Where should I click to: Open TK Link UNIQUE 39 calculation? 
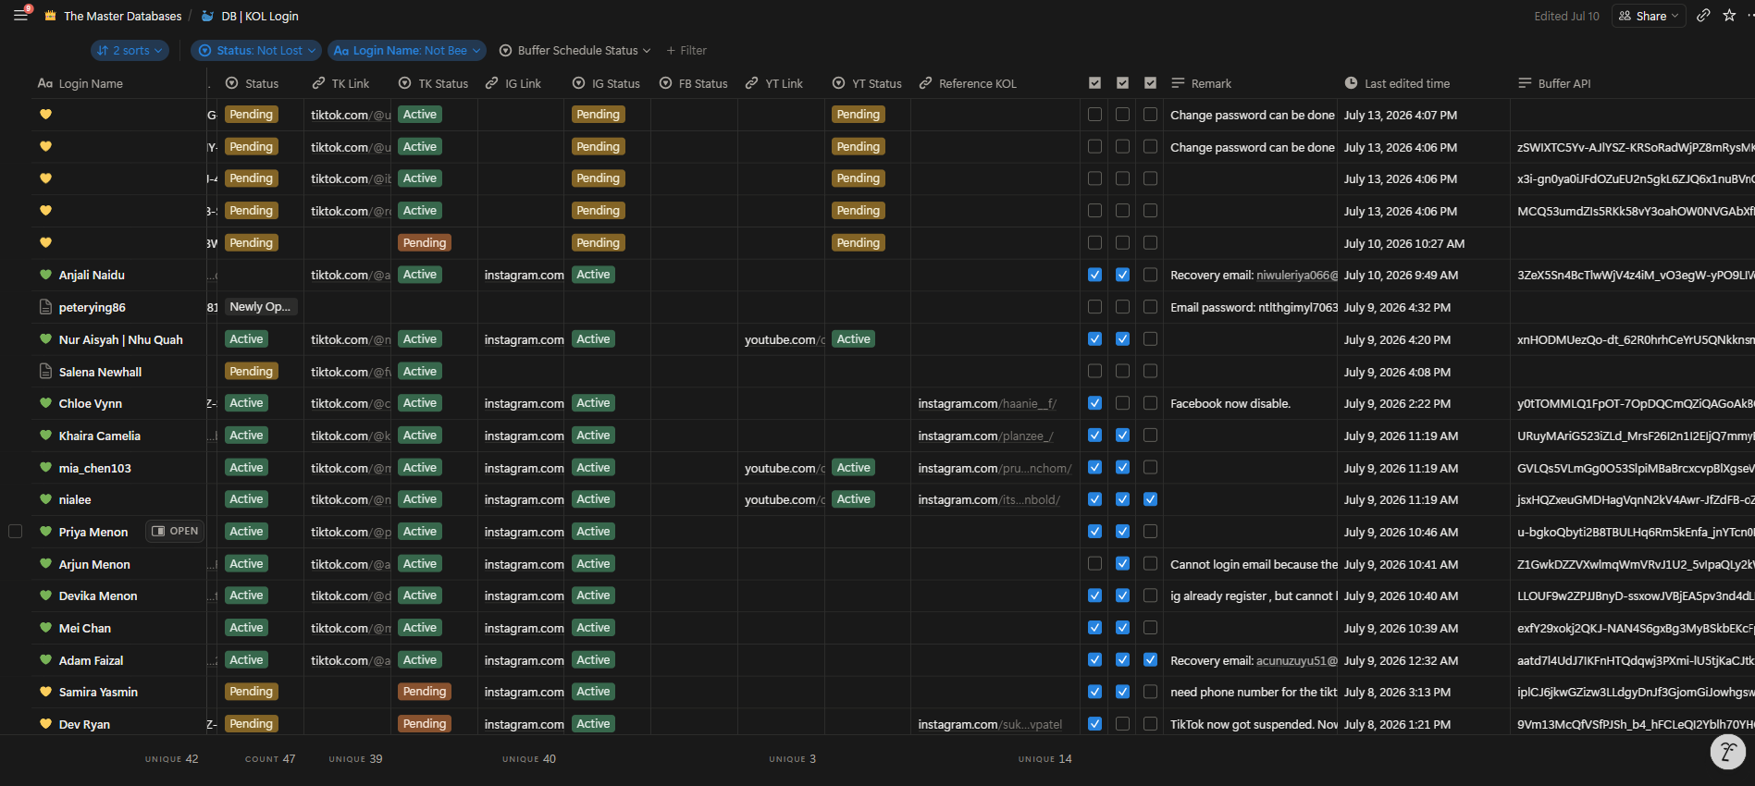(x=355, y=759)
